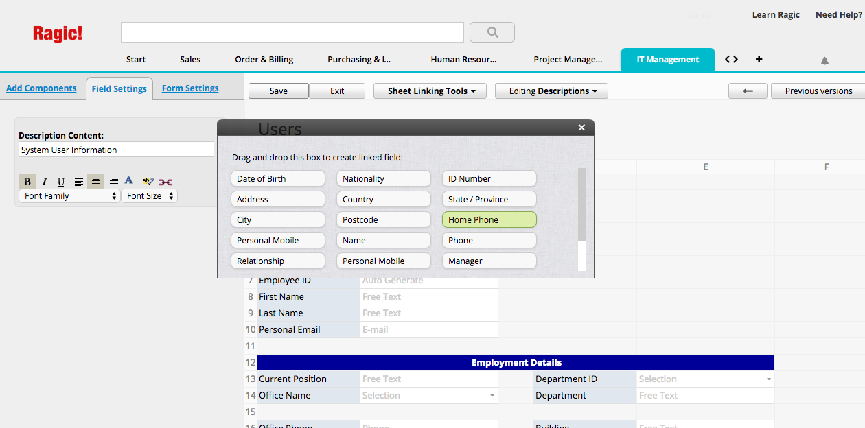The width and height of the screenshot is (865, 428).
Task: Select column E header
Action: click(706, 167)
